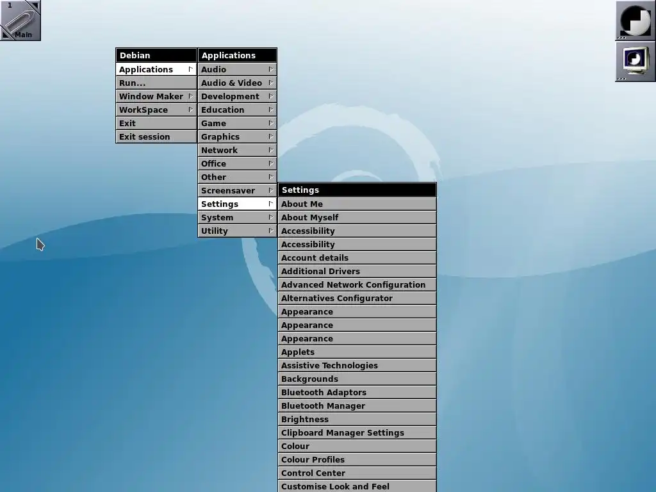The image size is (656, 492).
Task: Open the Screensaver submenu
Action: (237, 190)
